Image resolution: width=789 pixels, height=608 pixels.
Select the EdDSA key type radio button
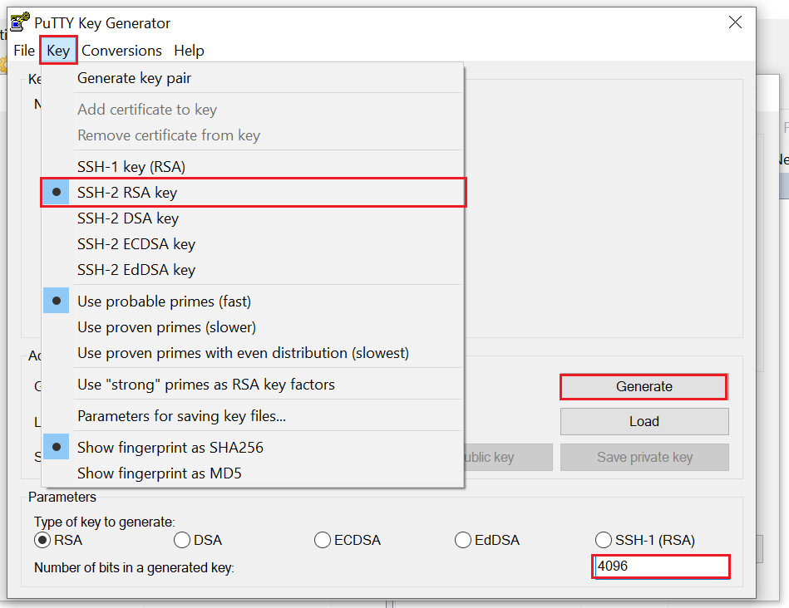462,540
